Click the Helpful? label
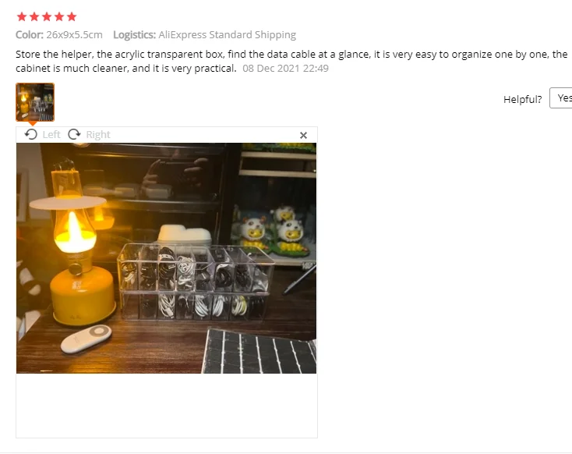Image resolution: width=572 pixels, height=454 pixels. 522,99
